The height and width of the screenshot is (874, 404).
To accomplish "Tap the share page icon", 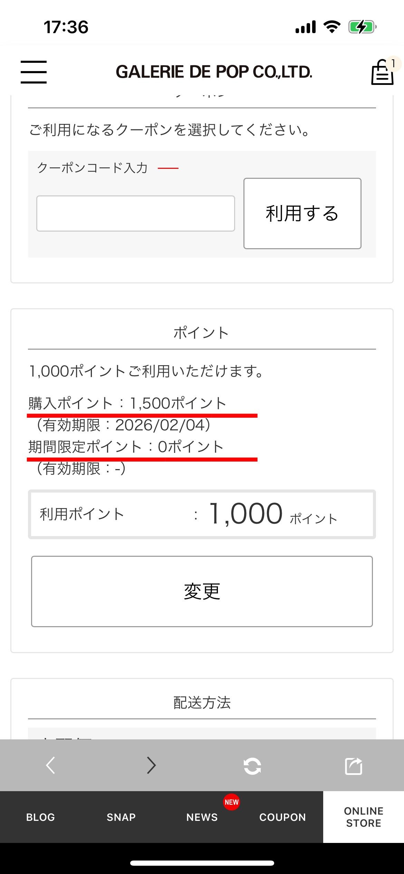I will pos(354,766).
